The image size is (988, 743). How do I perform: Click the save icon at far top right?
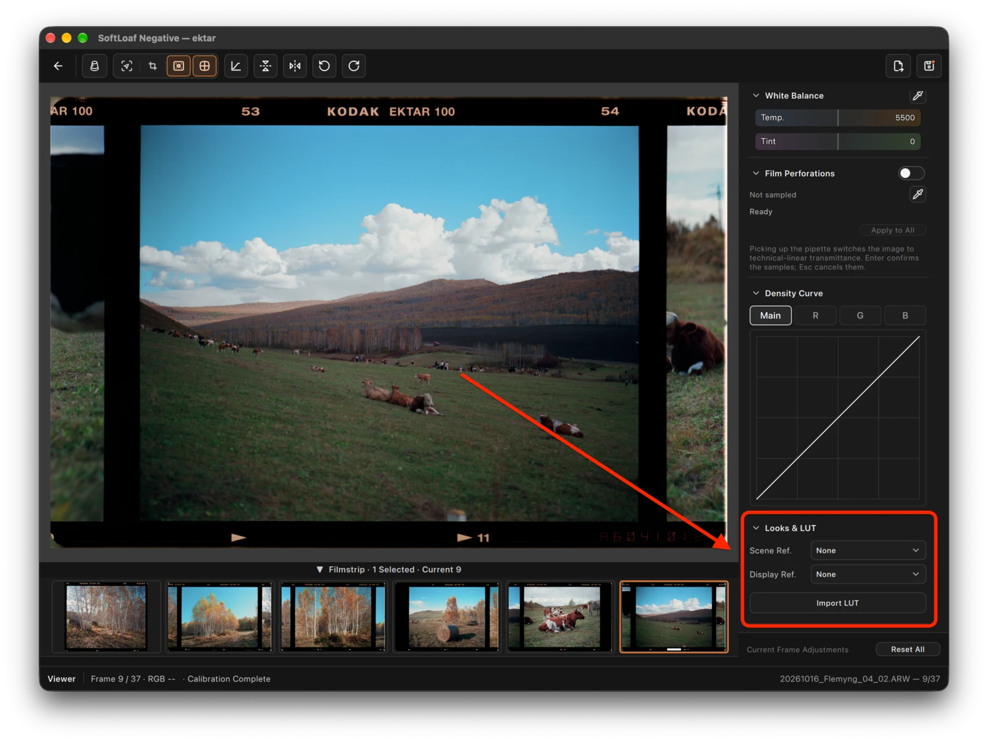pyautogui.click(x=929, y=66)
